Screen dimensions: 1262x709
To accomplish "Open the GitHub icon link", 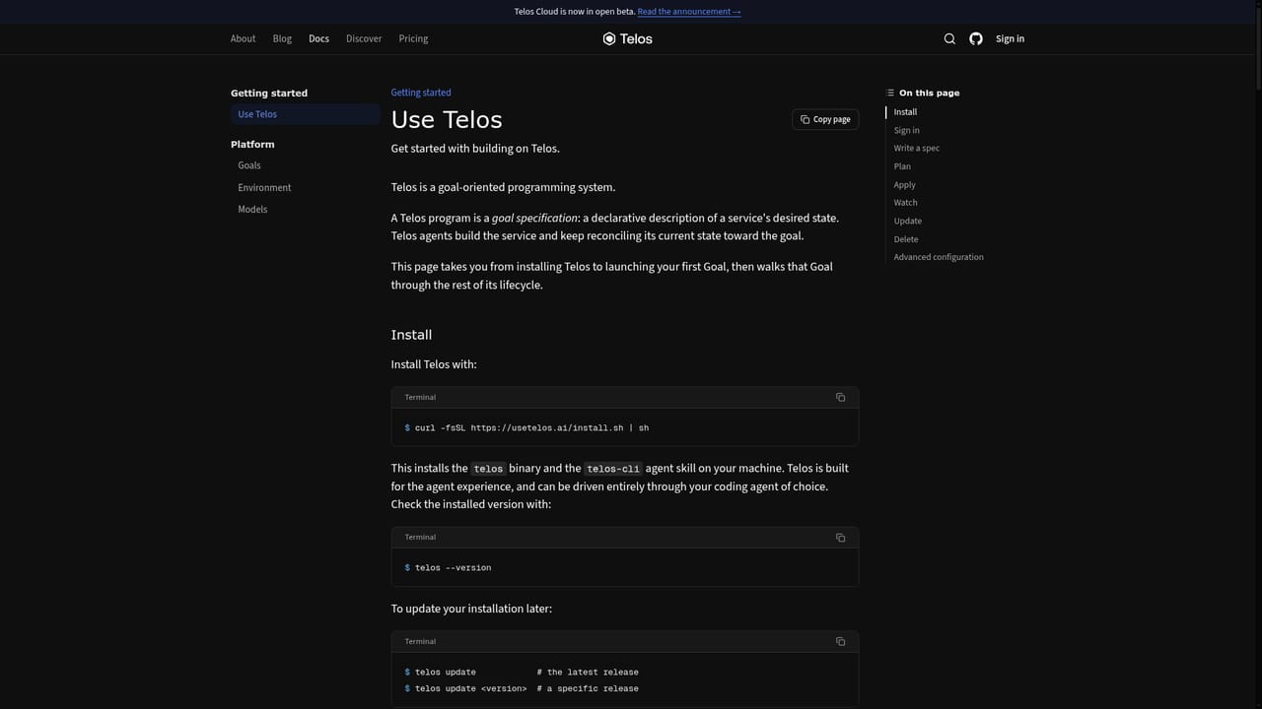I will click(x=976, y=38).
